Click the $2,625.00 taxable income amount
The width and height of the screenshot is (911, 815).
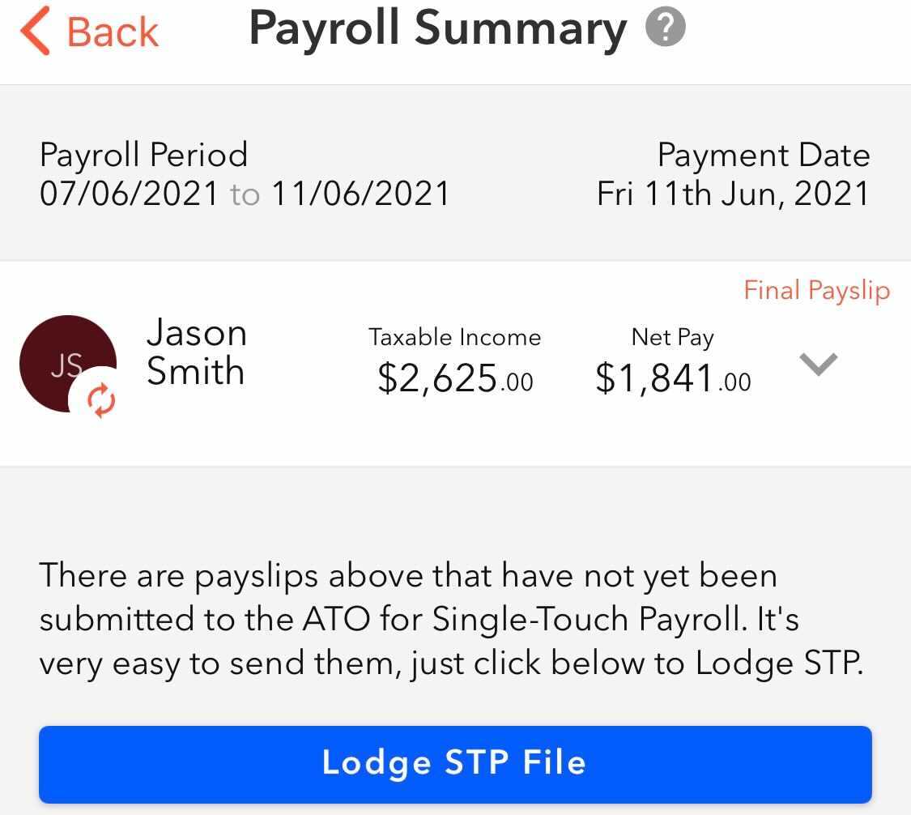455,378
